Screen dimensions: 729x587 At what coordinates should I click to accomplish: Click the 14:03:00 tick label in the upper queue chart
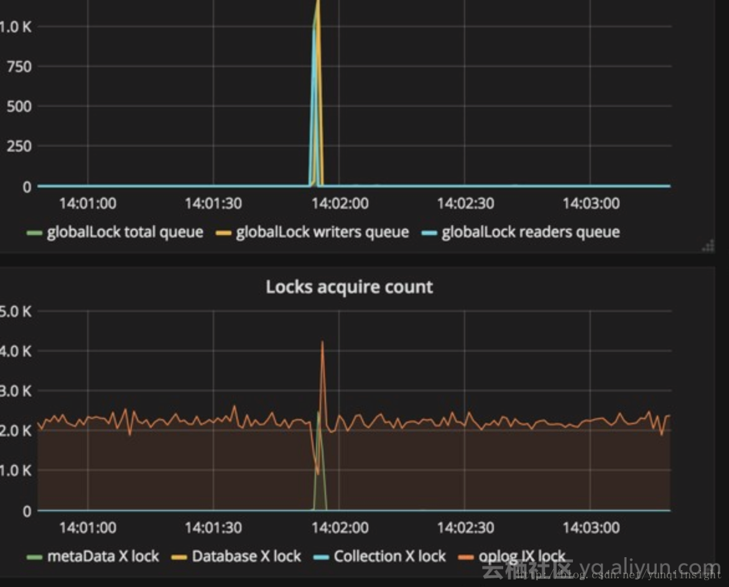coord(591,203)
